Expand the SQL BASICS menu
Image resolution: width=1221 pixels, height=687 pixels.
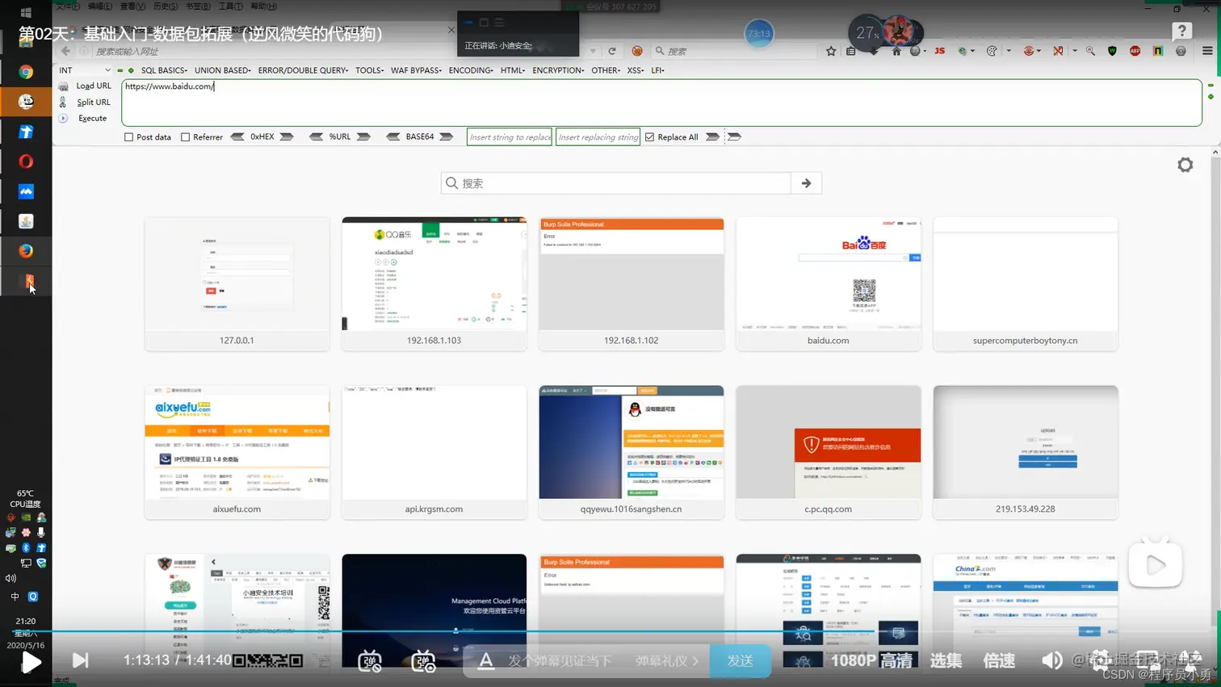[164, 70]
